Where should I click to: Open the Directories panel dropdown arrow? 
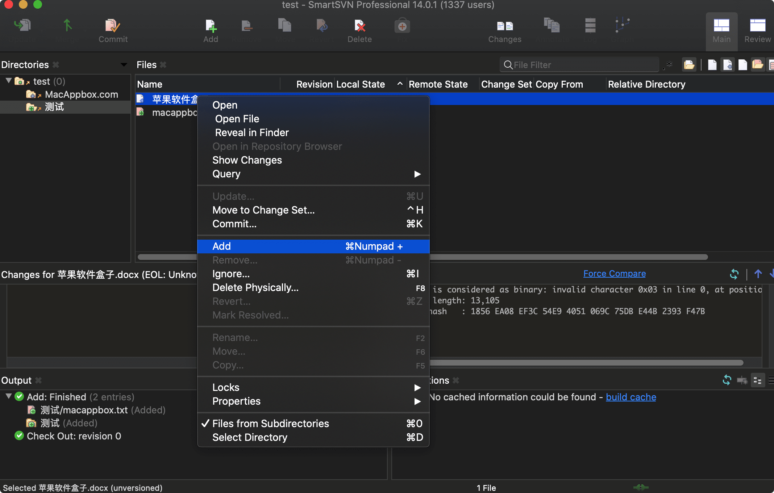point(124,65)
